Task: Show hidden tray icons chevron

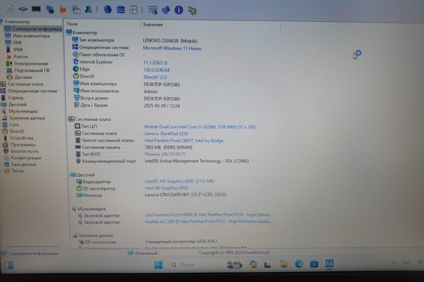Action: pos(394,263)
